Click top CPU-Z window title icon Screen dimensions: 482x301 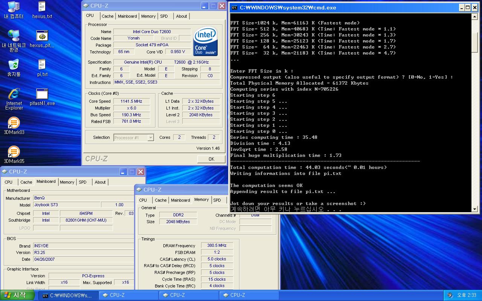coord(86,6)
